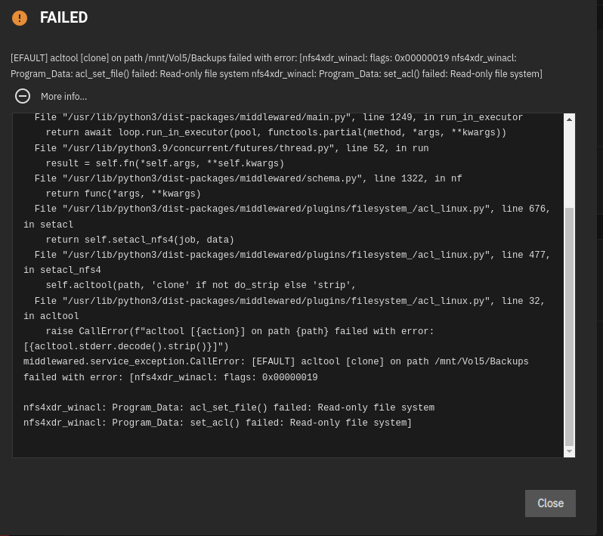Click the 'set_acl() failed: Read-only' traceback line
Viewport: 603px width, 536px height.
click(x=218, y=423)
